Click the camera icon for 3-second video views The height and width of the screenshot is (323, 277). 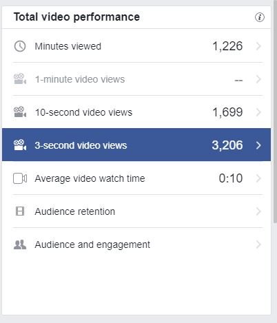coord(20,145)
